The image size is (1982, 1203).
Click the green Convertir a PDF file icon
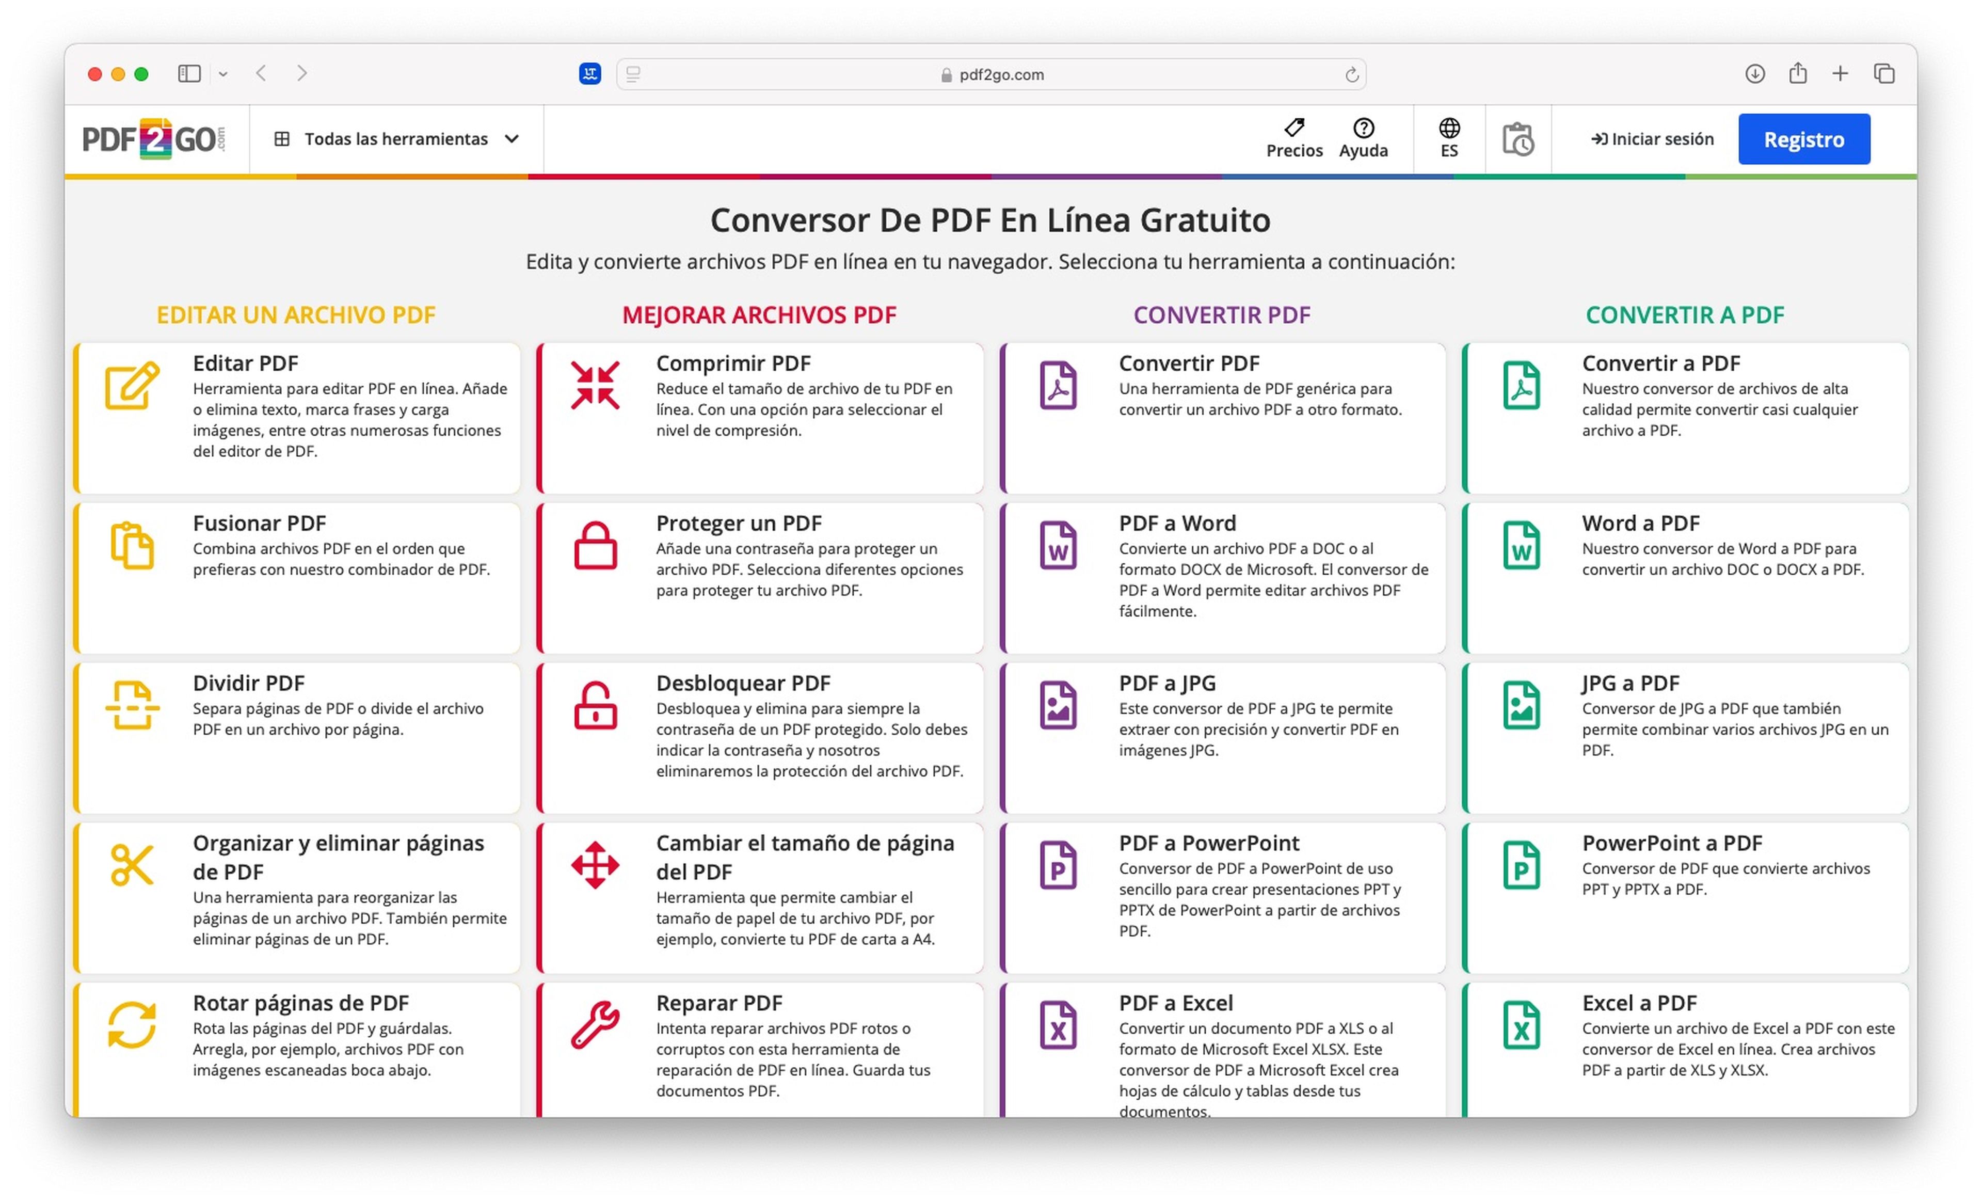click(1522, 386)
